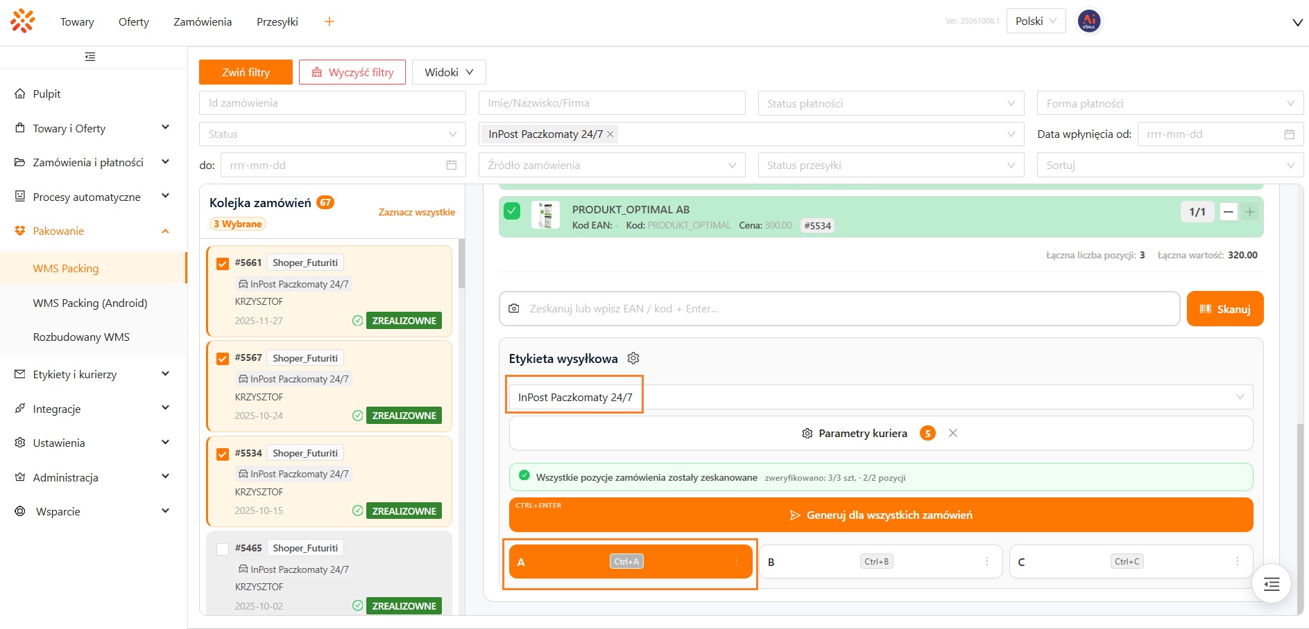
Task: Click Generuj dla wszystkich zamówień button
Action: [x=881, y=515]
